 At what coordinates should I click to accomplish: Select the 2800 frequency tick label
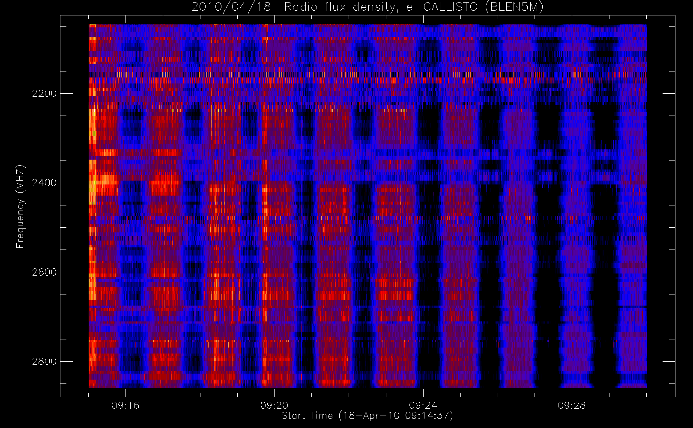(x=44, y=362)
